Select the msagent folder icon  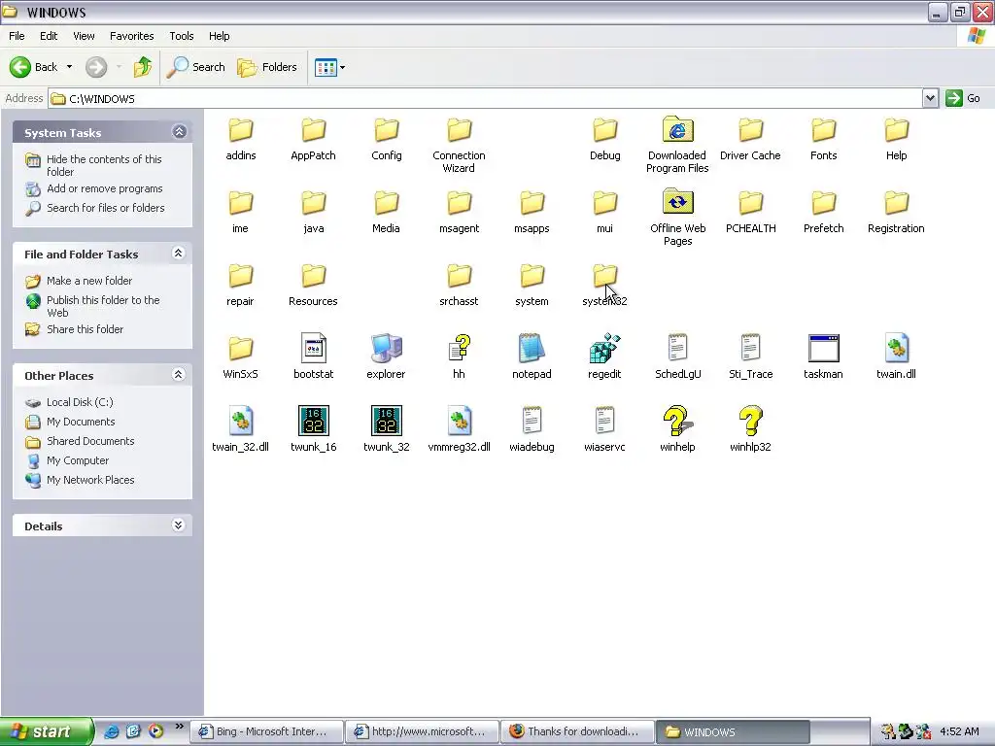click(459, 203)
